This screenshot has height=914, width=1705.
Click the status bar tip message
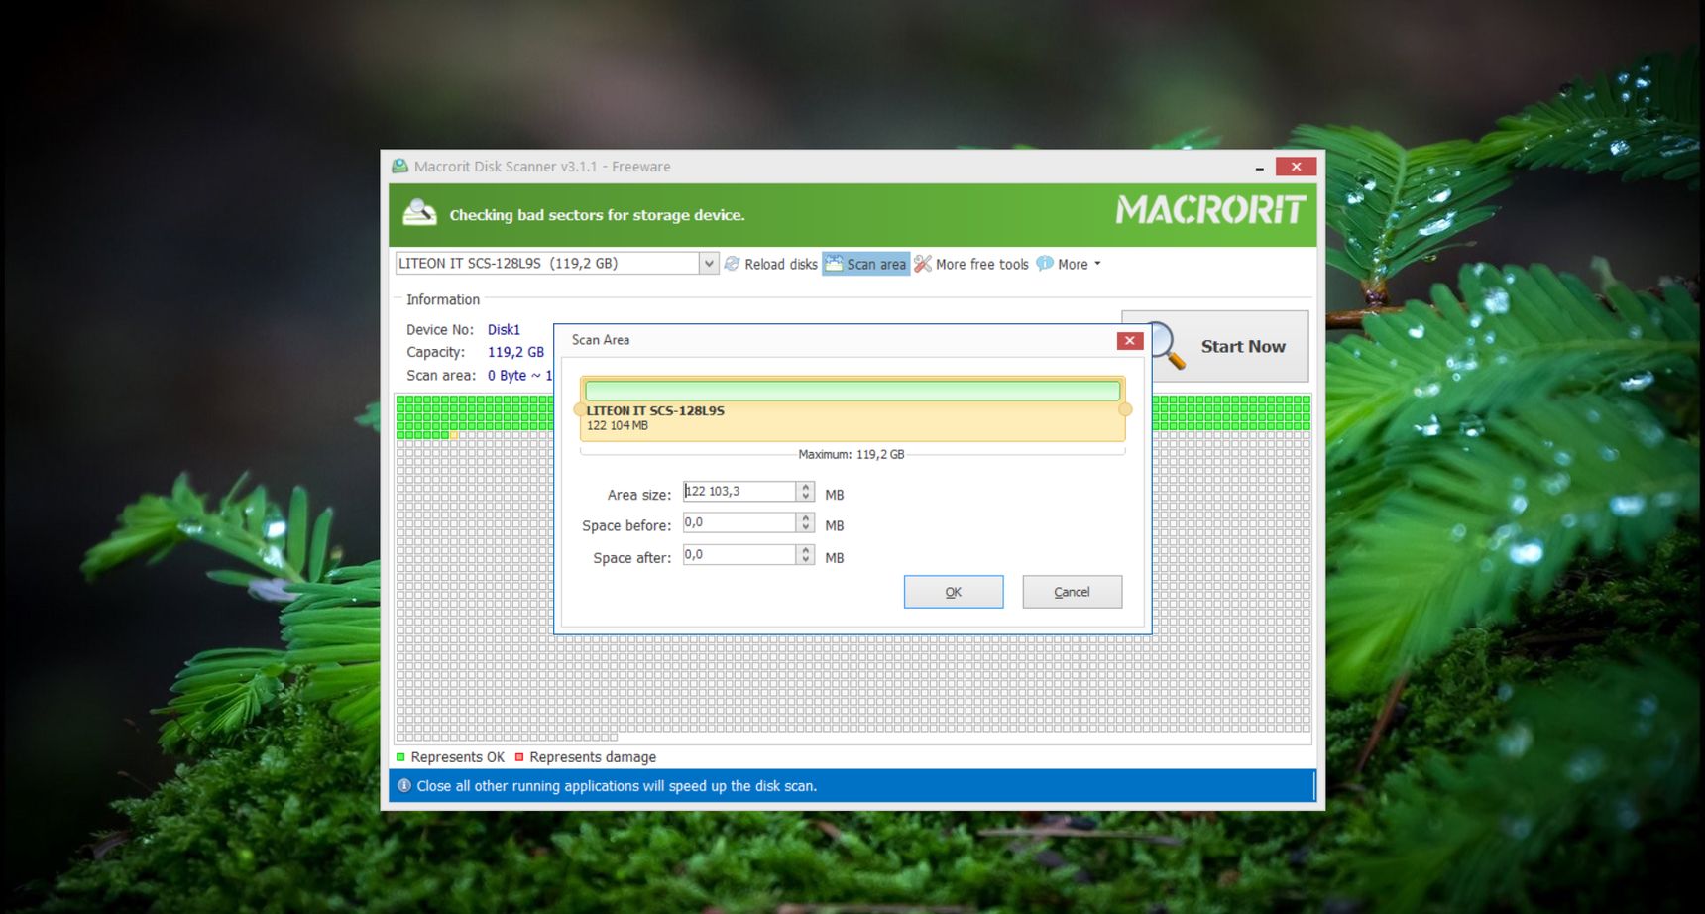tap(617, 786)
